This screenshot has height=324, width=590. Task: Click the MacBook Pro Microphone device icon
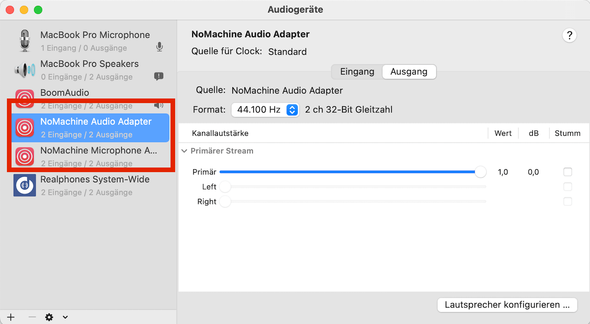(24, 41)
